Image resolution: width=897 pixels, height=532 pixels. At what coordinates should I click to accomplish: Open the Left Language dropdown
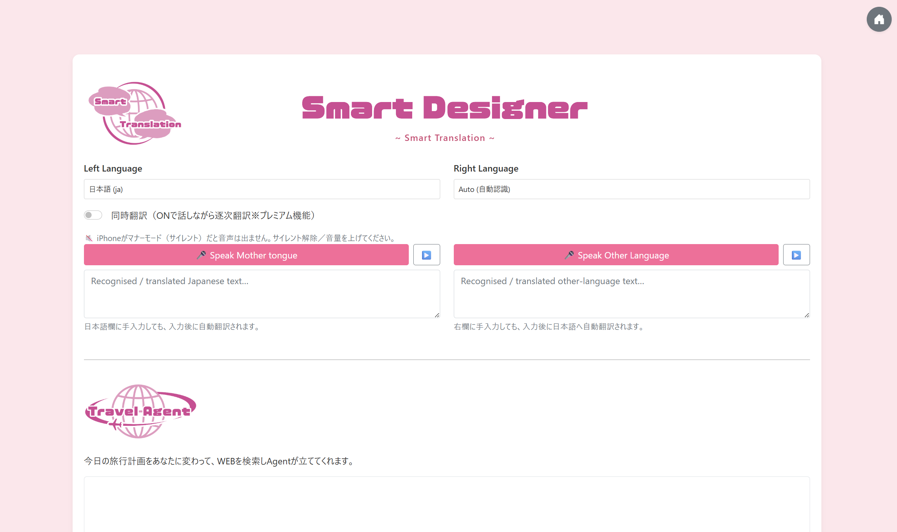point(262,189)
